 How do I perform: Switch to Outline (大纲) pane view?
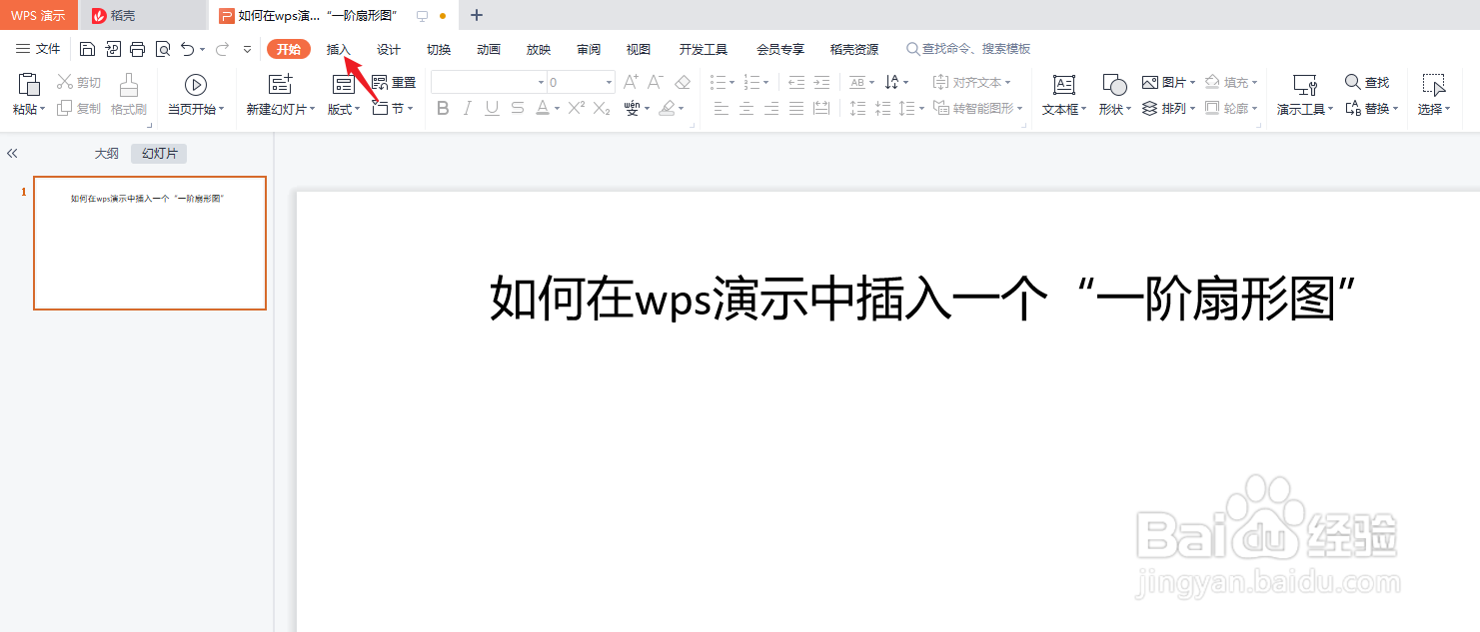click(107, 153)
